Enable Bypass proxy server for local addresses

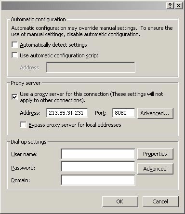[23, 125]
